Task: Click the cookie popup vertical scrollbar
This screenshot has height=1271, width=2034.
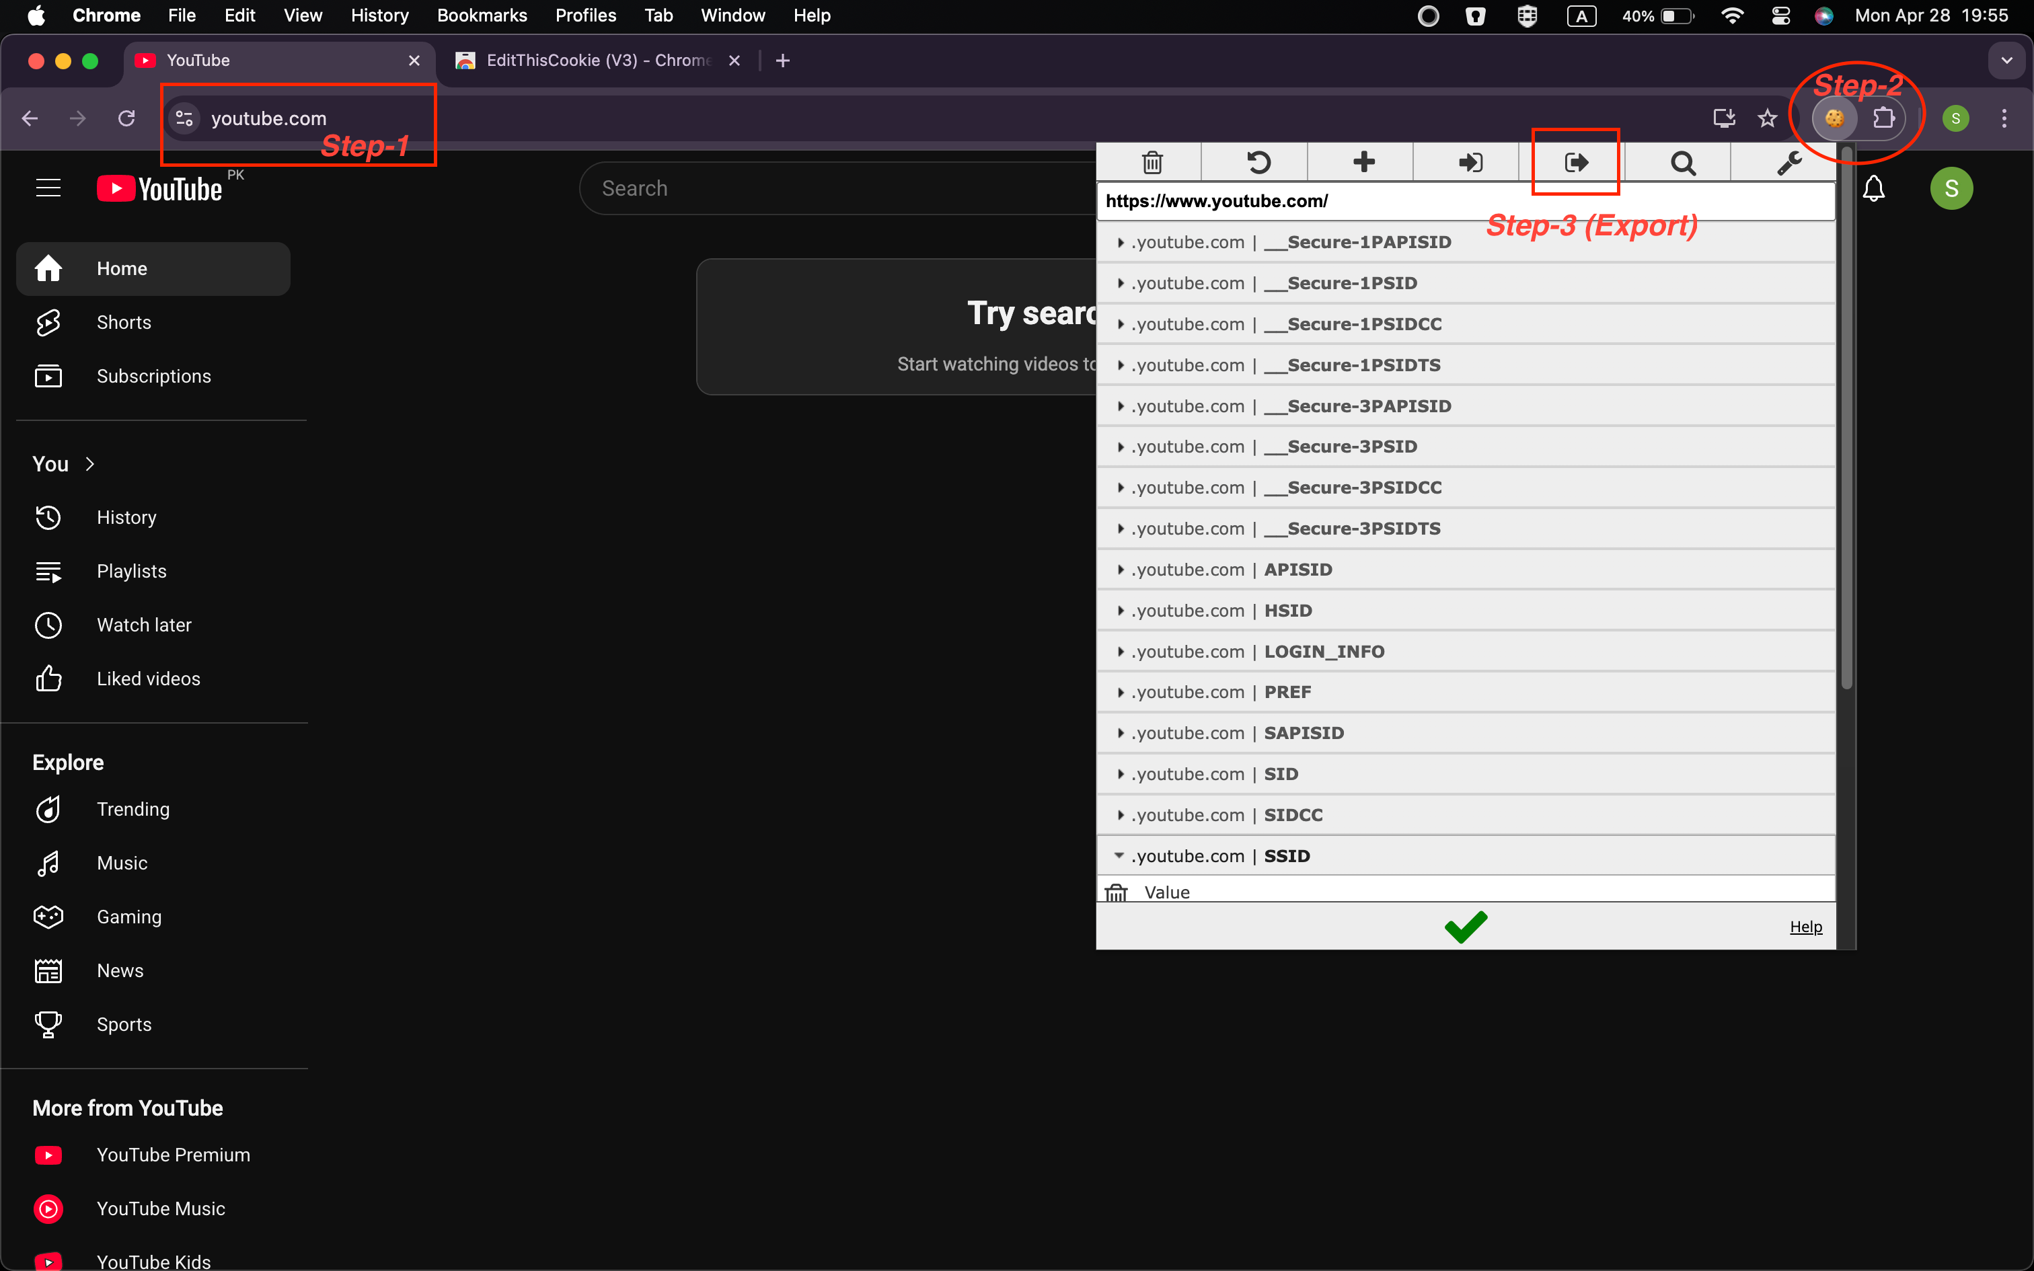Action: coord(1846,418)
